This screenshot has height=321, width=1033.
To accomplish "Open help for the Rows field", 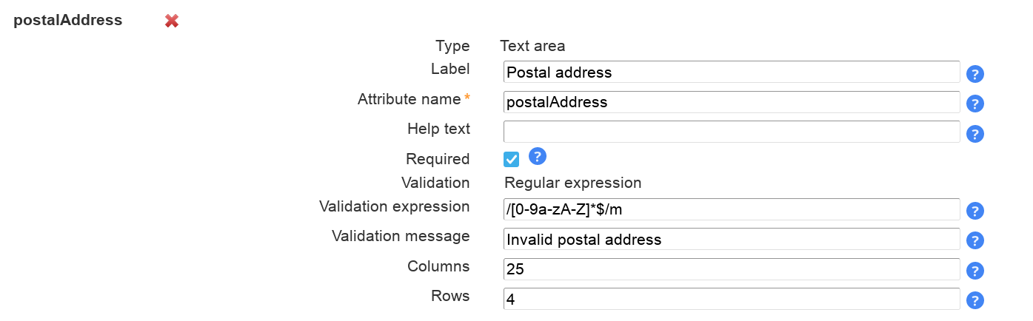I will pos(975,300).
